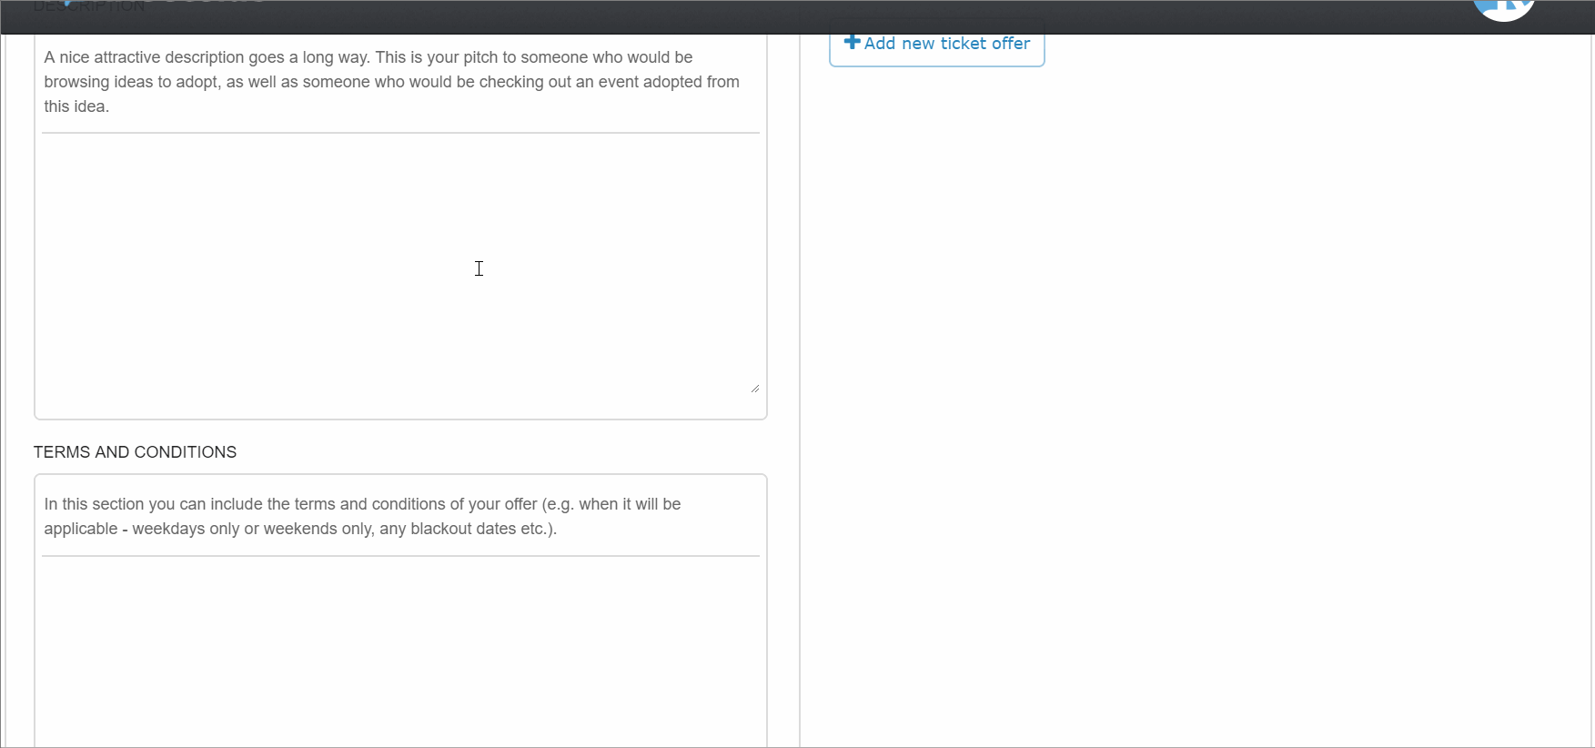
Task: Click the blank area below the ticket offer button
Action: [1183, 364]
